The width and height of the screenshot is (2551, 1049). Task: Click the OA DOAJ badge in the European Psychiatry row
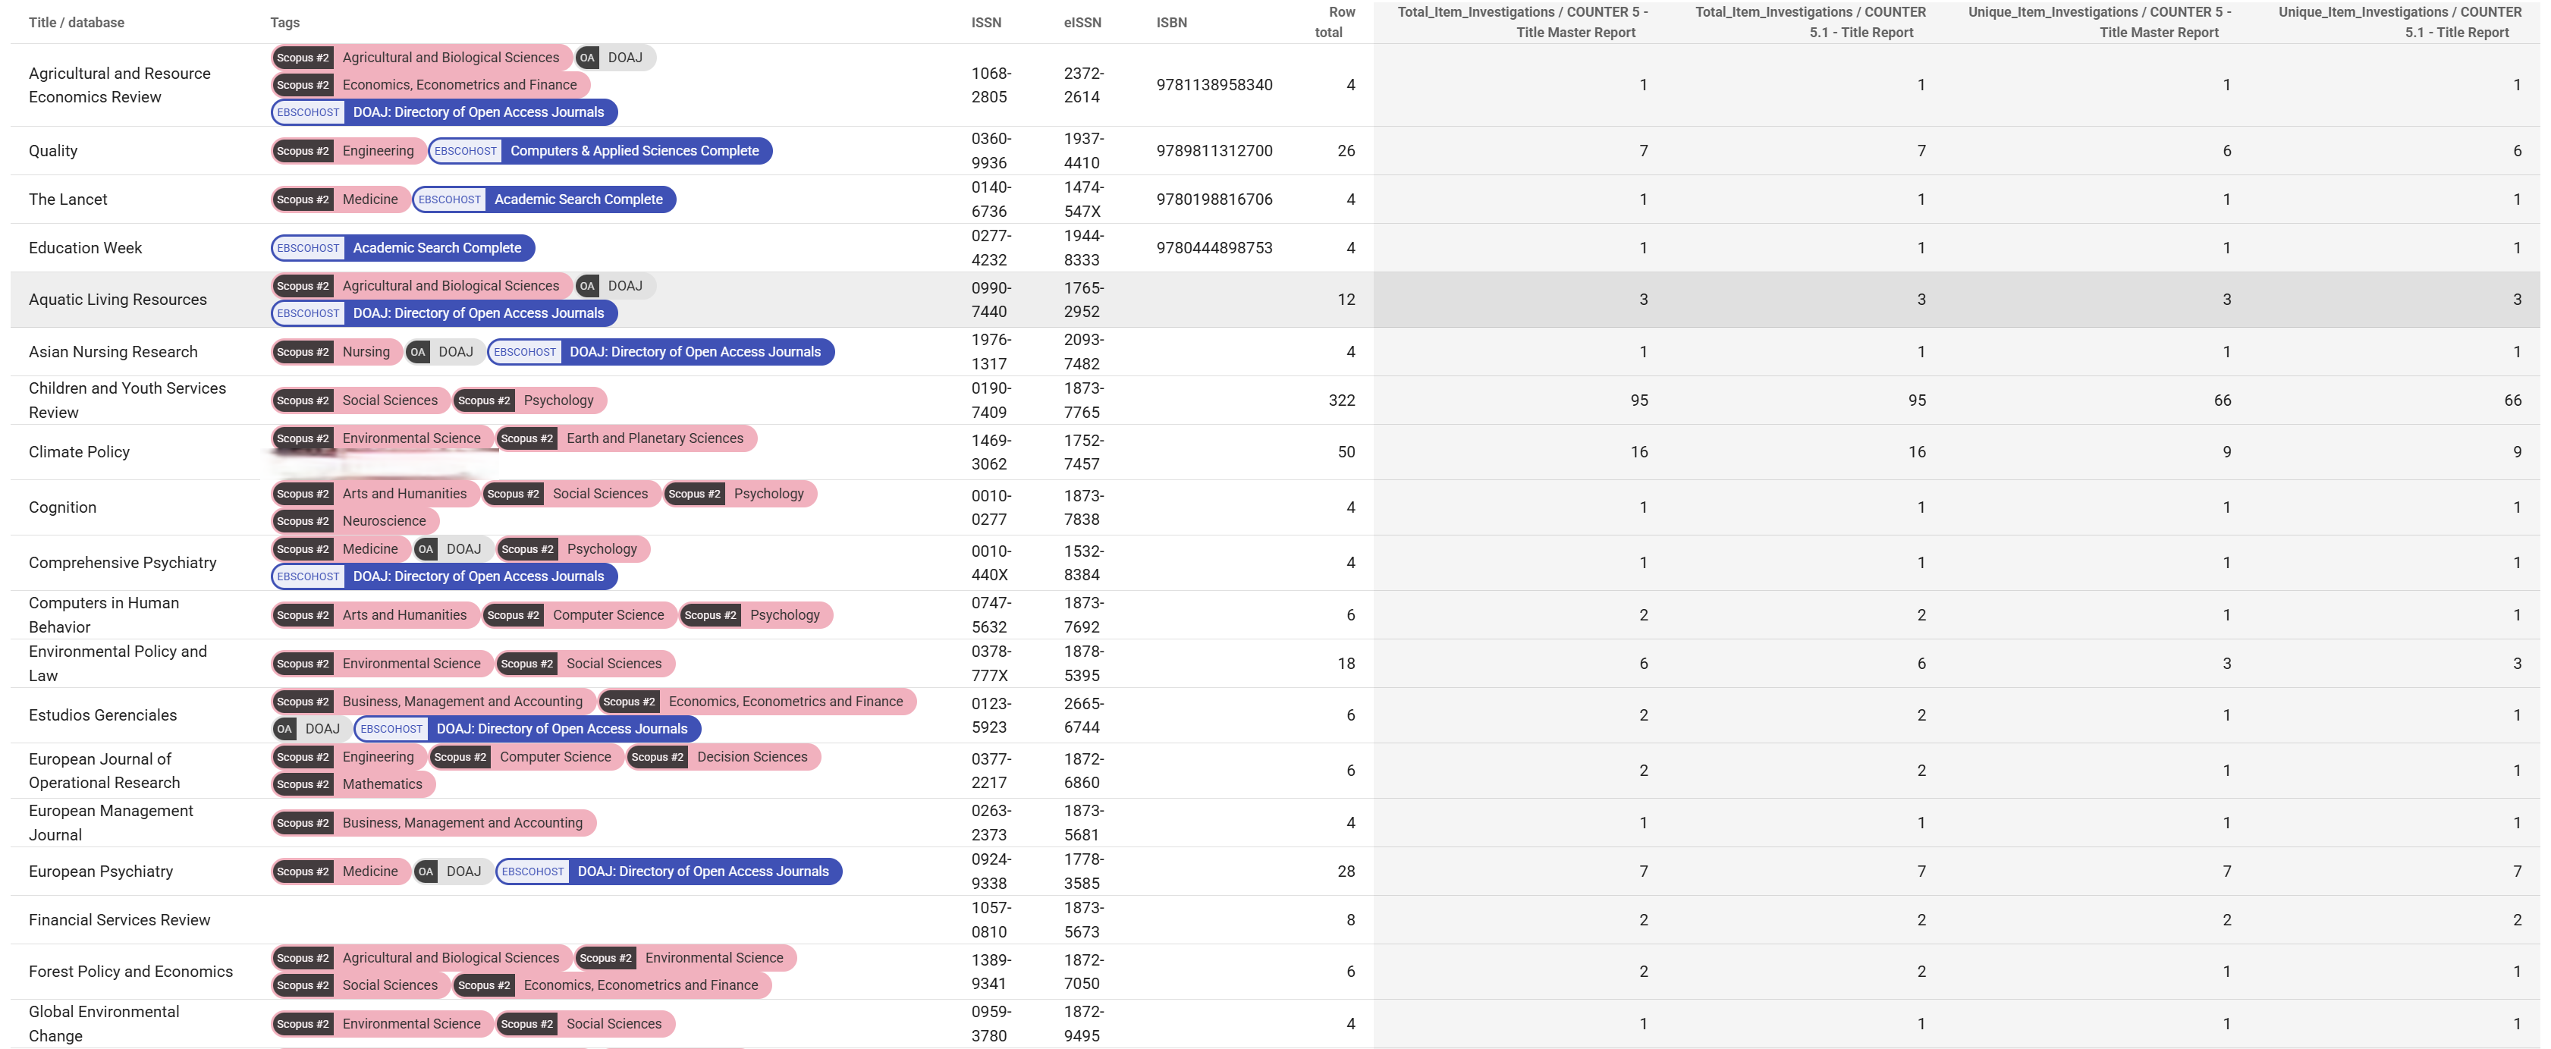click(x=451, y=872)
